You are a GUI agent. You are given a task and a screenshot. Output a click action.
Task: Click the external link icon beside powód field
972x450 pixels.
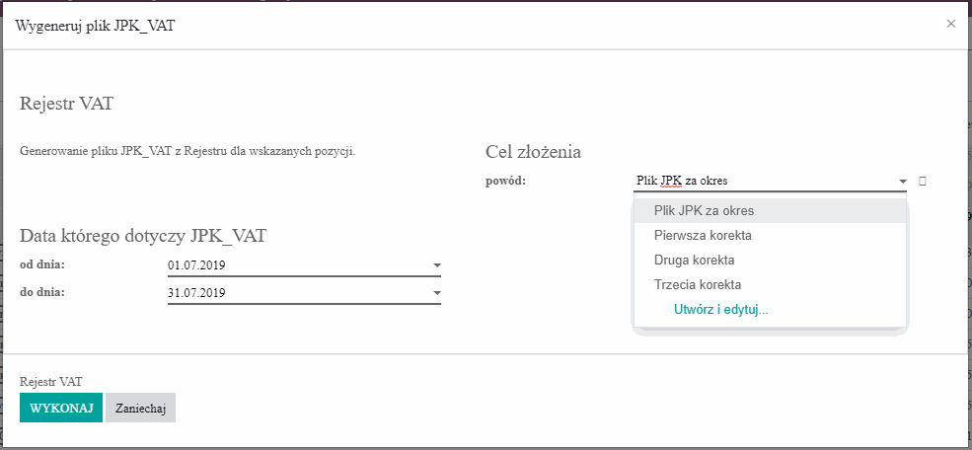(922, 182)
